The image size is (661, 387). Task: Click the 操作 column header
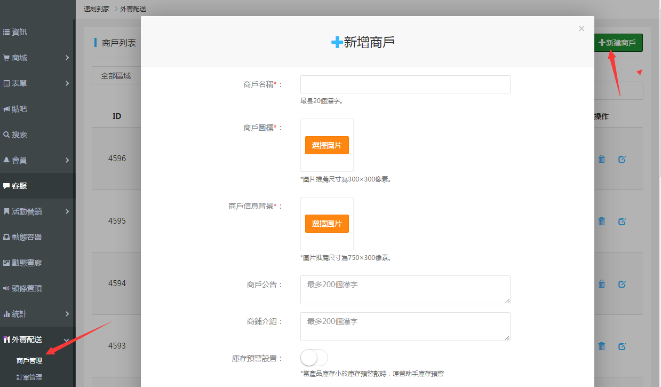point(601,116)
